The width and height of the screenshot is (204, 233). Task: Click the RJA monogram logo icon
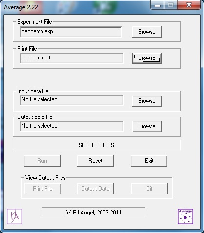[15, 216]
